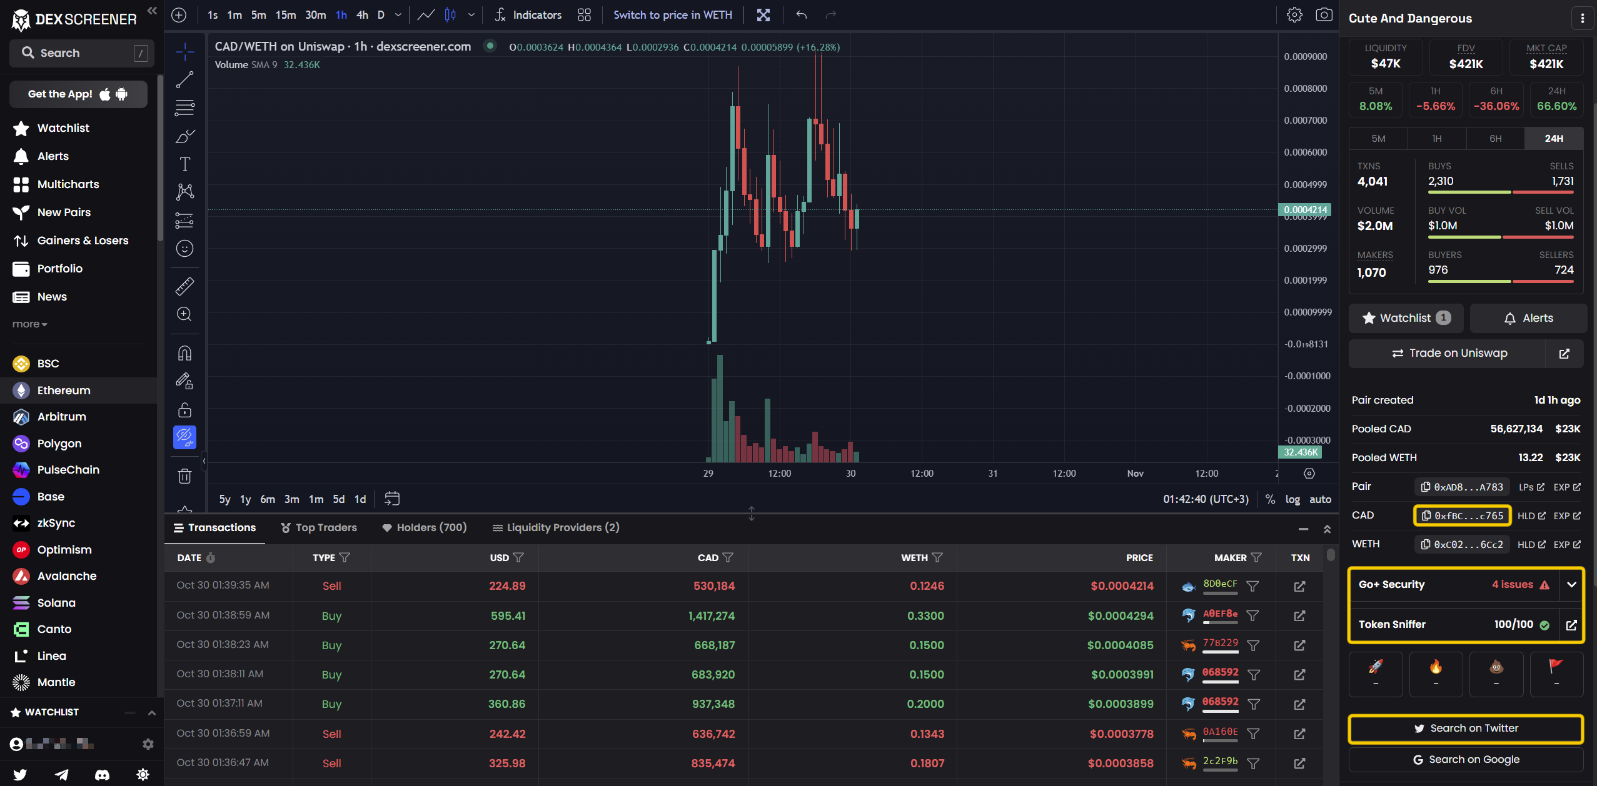Select the crosshair cursor tool
1597x786 pixels.
[184, 51]
